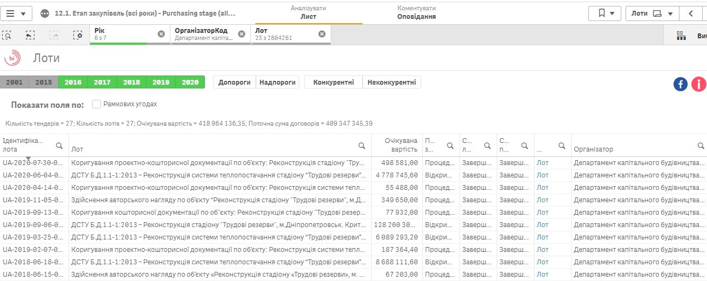Open the selections tool grid icon
This screenshot has width=707, height=281.
pyautogui.click(x=681, y=36)
